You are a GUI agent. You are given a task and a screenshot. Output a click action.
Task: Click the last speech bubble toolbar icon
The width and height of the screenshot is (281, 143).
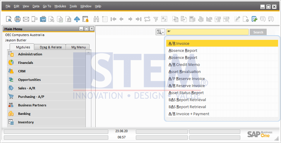coord(271,19)
